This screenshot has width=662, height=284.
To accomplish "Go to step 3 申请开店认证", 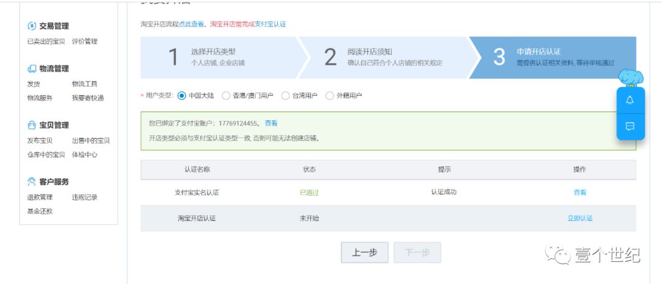I will [553, 58].
